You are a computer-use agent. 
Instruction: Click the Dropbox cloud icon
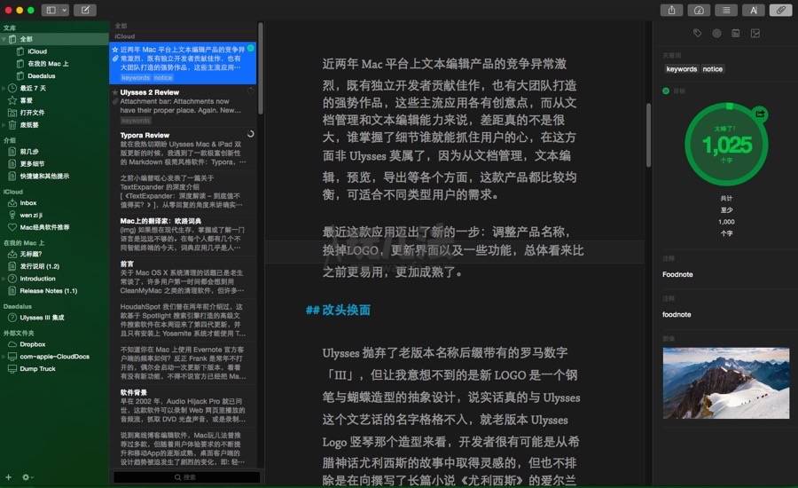[12, 344]
